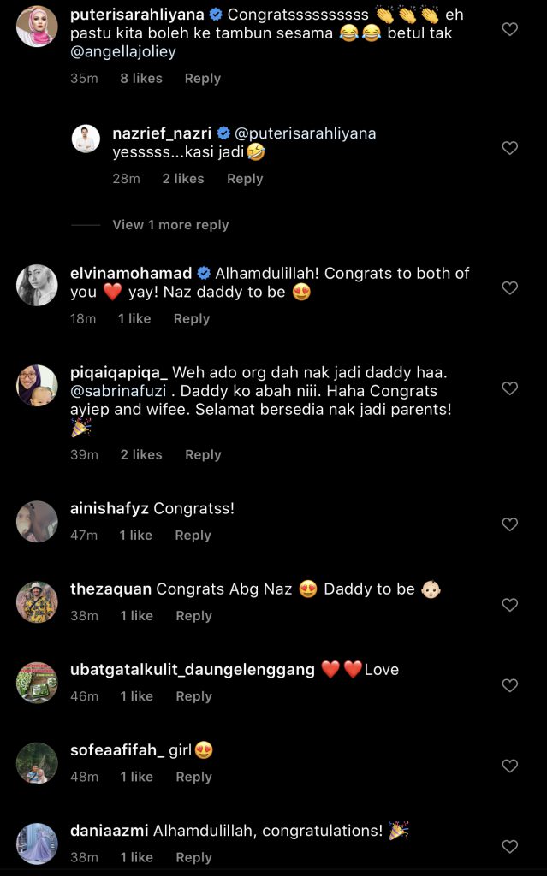Reply to puterisarahliyana's comment
This screenshot has width=547, height=876.
[203, 79]
